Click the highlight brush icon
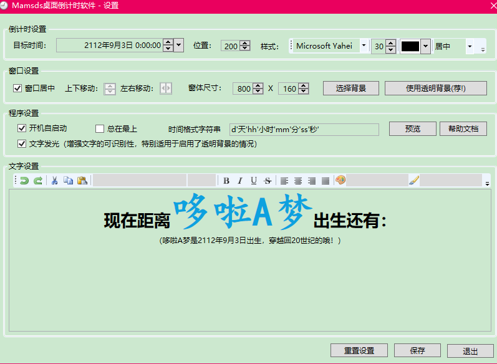This screenshot has width=497, height=364. [x=414, y=180]
